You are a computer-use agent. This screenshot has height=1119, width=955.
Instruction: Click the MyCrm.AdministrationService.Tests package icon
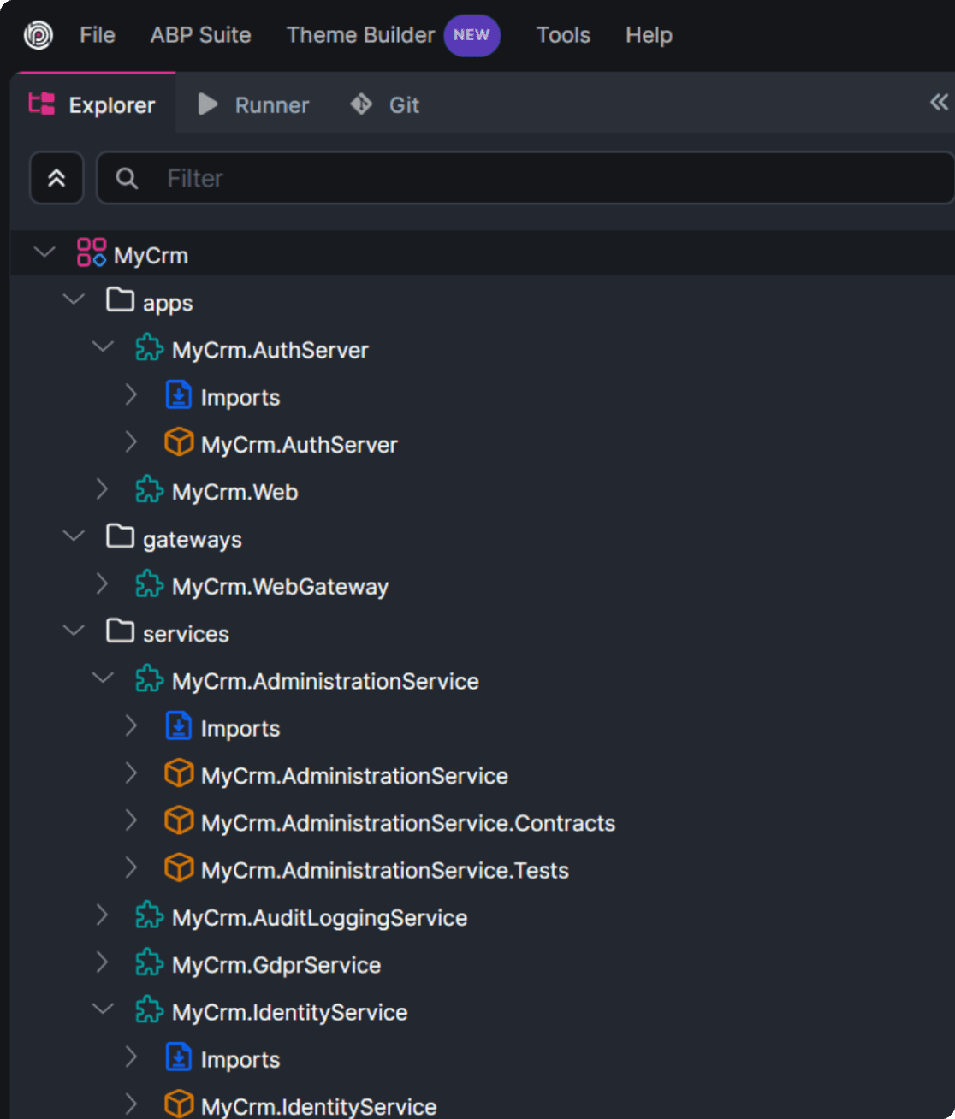click(x=178, y=867)
